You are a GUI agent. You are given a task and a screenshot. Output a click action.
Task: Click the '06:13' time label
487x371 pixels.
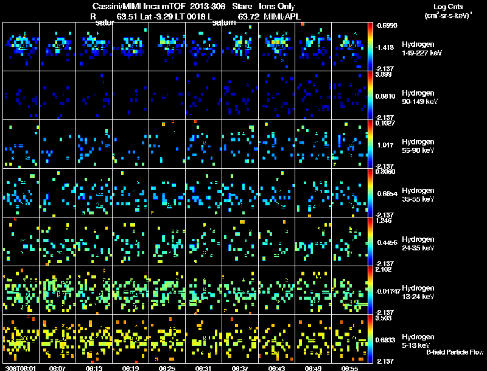click(x=94, y=368)
